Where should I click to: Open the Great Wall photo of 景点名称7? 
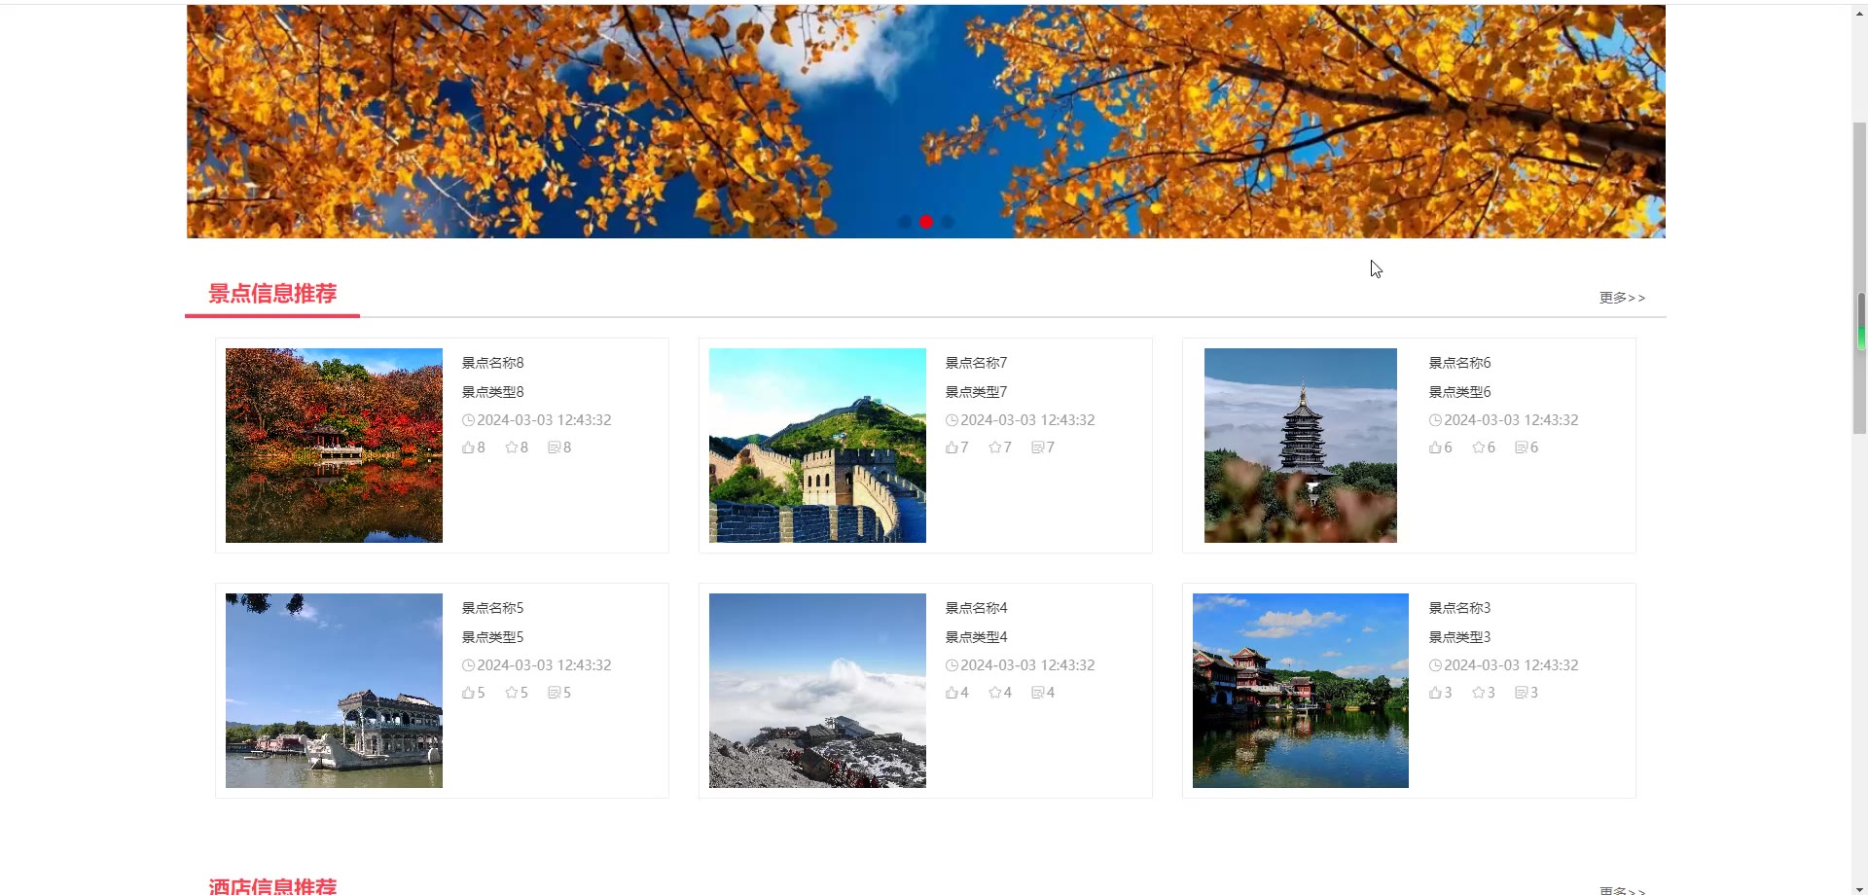point(817,446)
